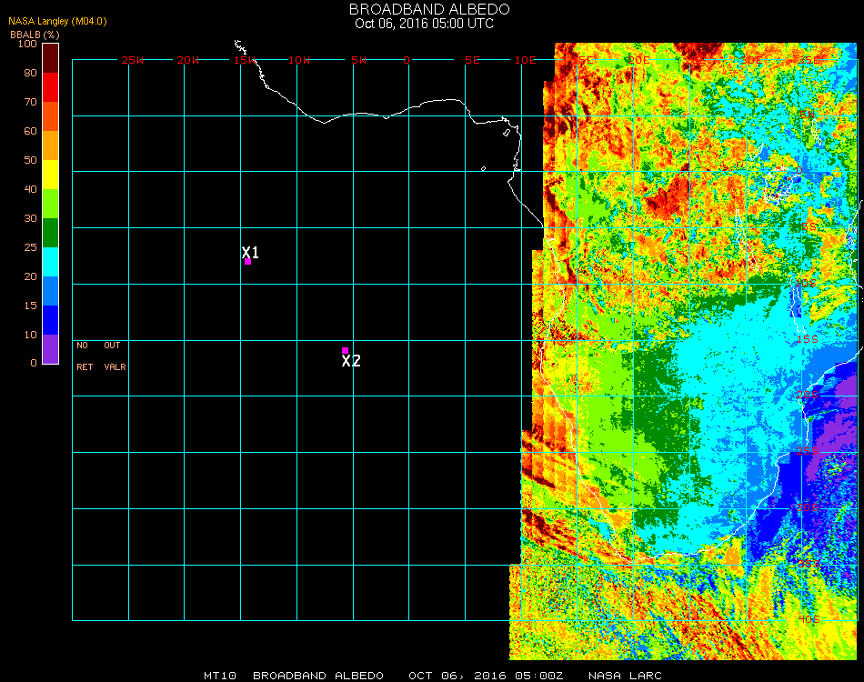Image resolution: width=864 pixels, height=682 pixels.
Task: Pick the orange 50-60 legend swatch
Action: click(50, 145)
